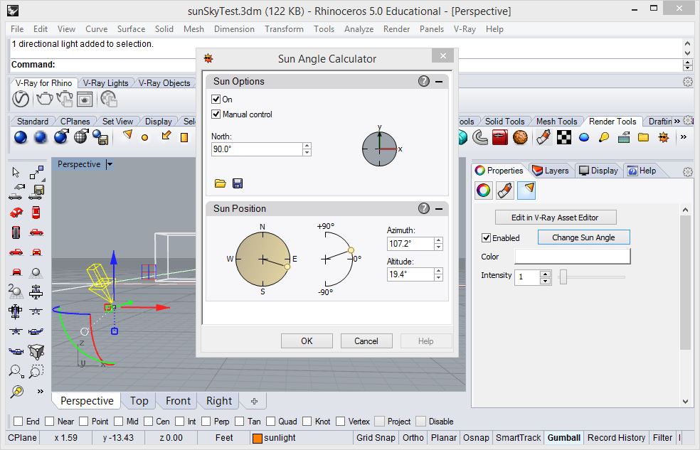
Task: Expand more icons in left sidebar toolbar
Action: (40, 392)
